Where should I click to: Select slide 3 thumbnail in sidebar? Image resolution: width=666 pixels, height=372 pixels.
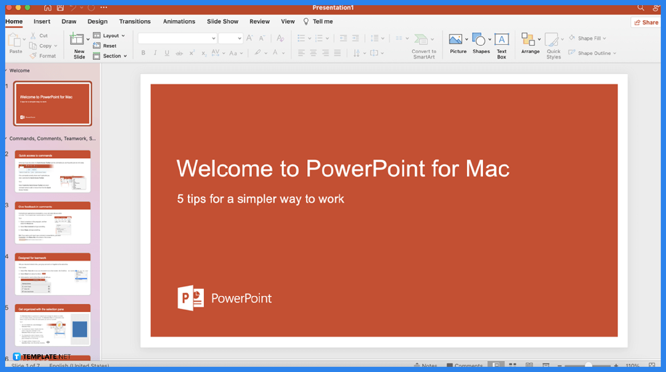(x=52, y=223)
